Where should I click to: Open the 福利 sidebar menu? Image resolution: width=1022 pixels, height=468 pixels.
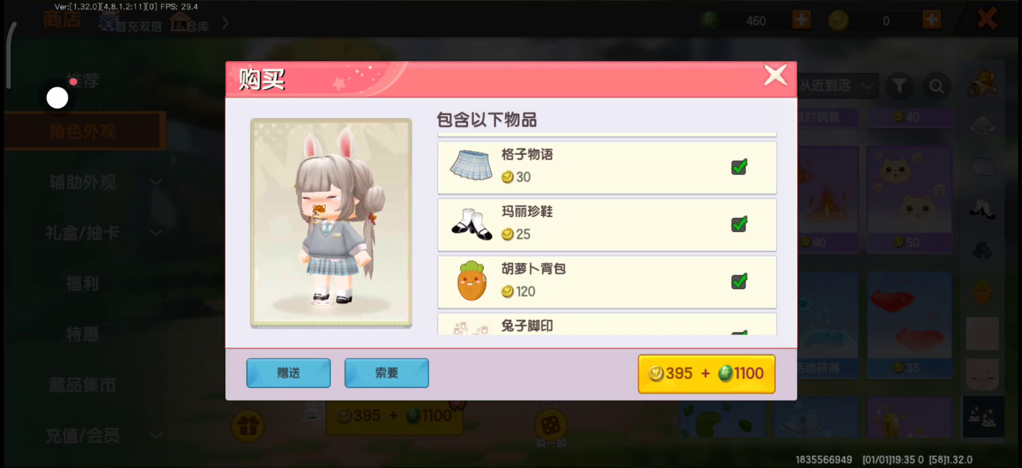tap(83, 283)
